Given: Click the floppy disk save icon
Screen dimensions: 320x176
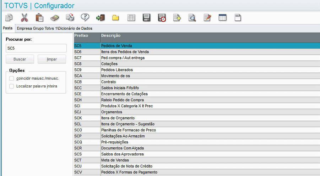Looking at the screenshot, I should (x=146, y=18).
